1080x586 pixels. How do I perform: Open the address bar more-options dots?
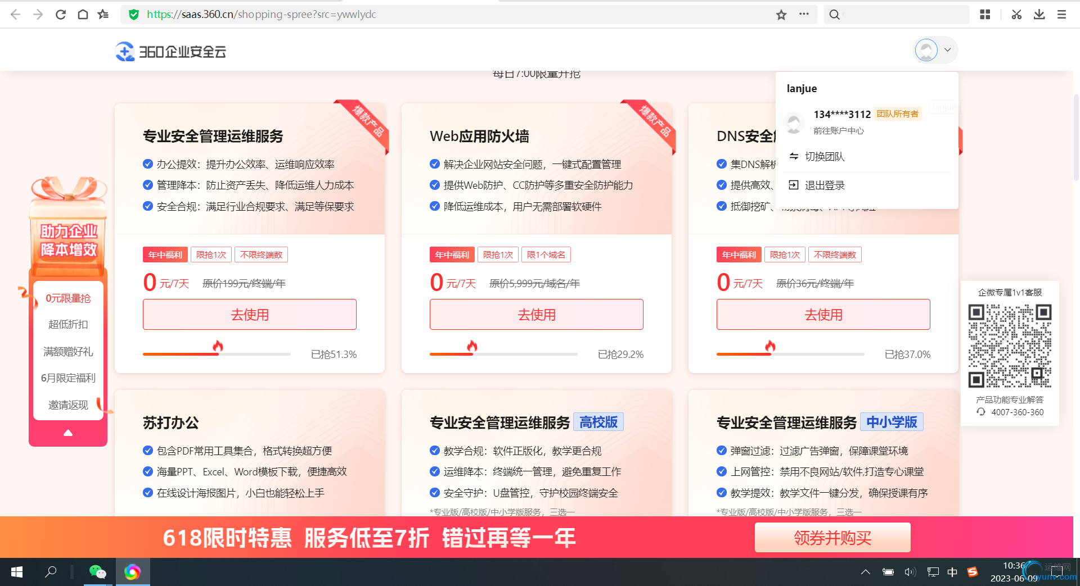coord(804,14)
